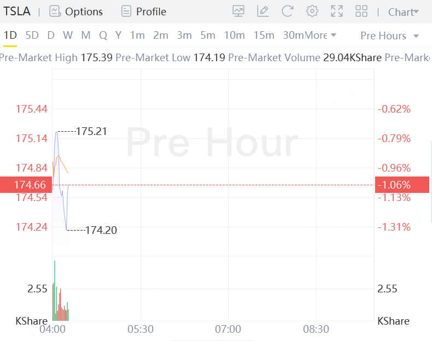Select the quarterly Q timeframe

click(x=103, y=36)
